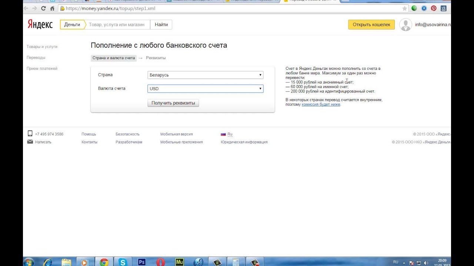Open the Мобильная версия footer link
The width and height of the screenshot is (474, 266).
[x=177, y=134]
